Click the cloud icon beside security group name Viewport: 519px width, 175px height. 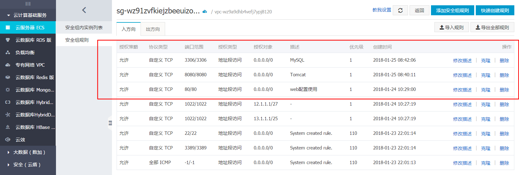coord(205,12)
